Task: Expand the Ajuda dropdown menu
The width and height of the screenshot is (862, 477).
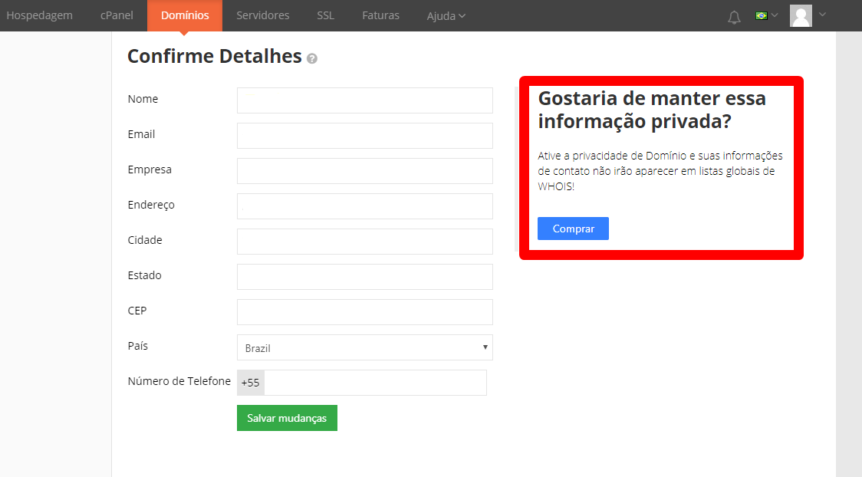Action: (x=446, y=16)
